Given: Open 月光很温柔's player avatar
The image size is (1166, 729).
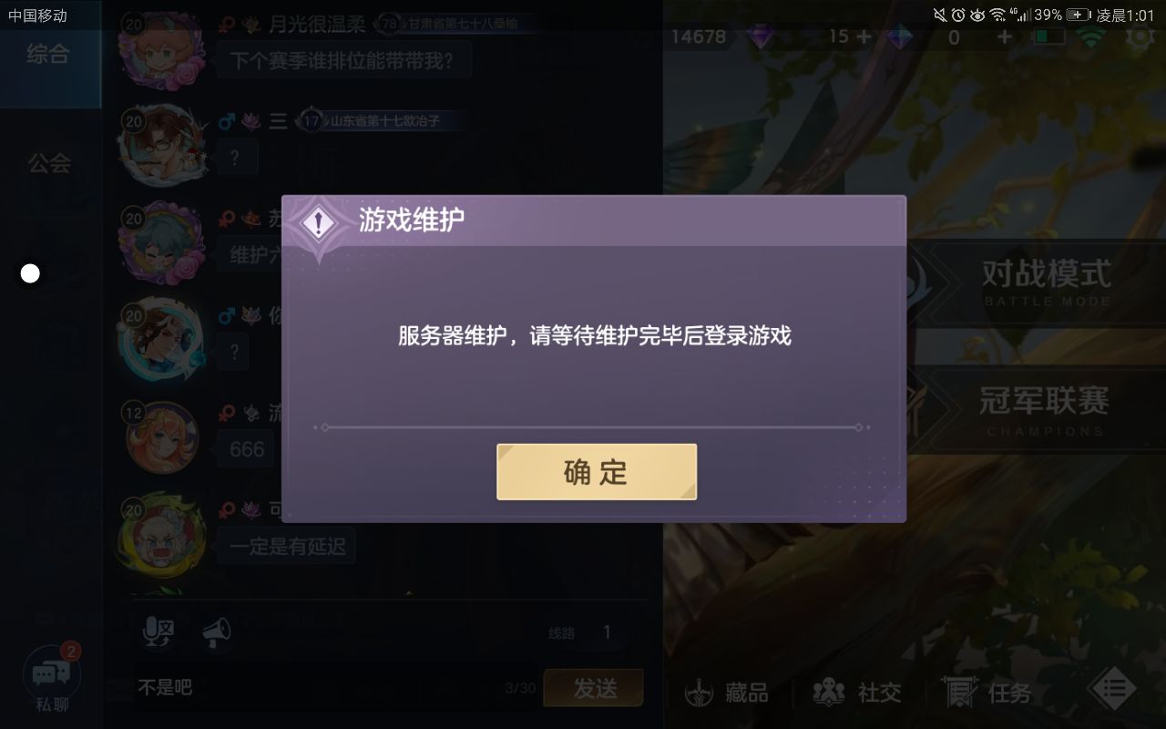Looking at the screenshot, I should point(162,50).
